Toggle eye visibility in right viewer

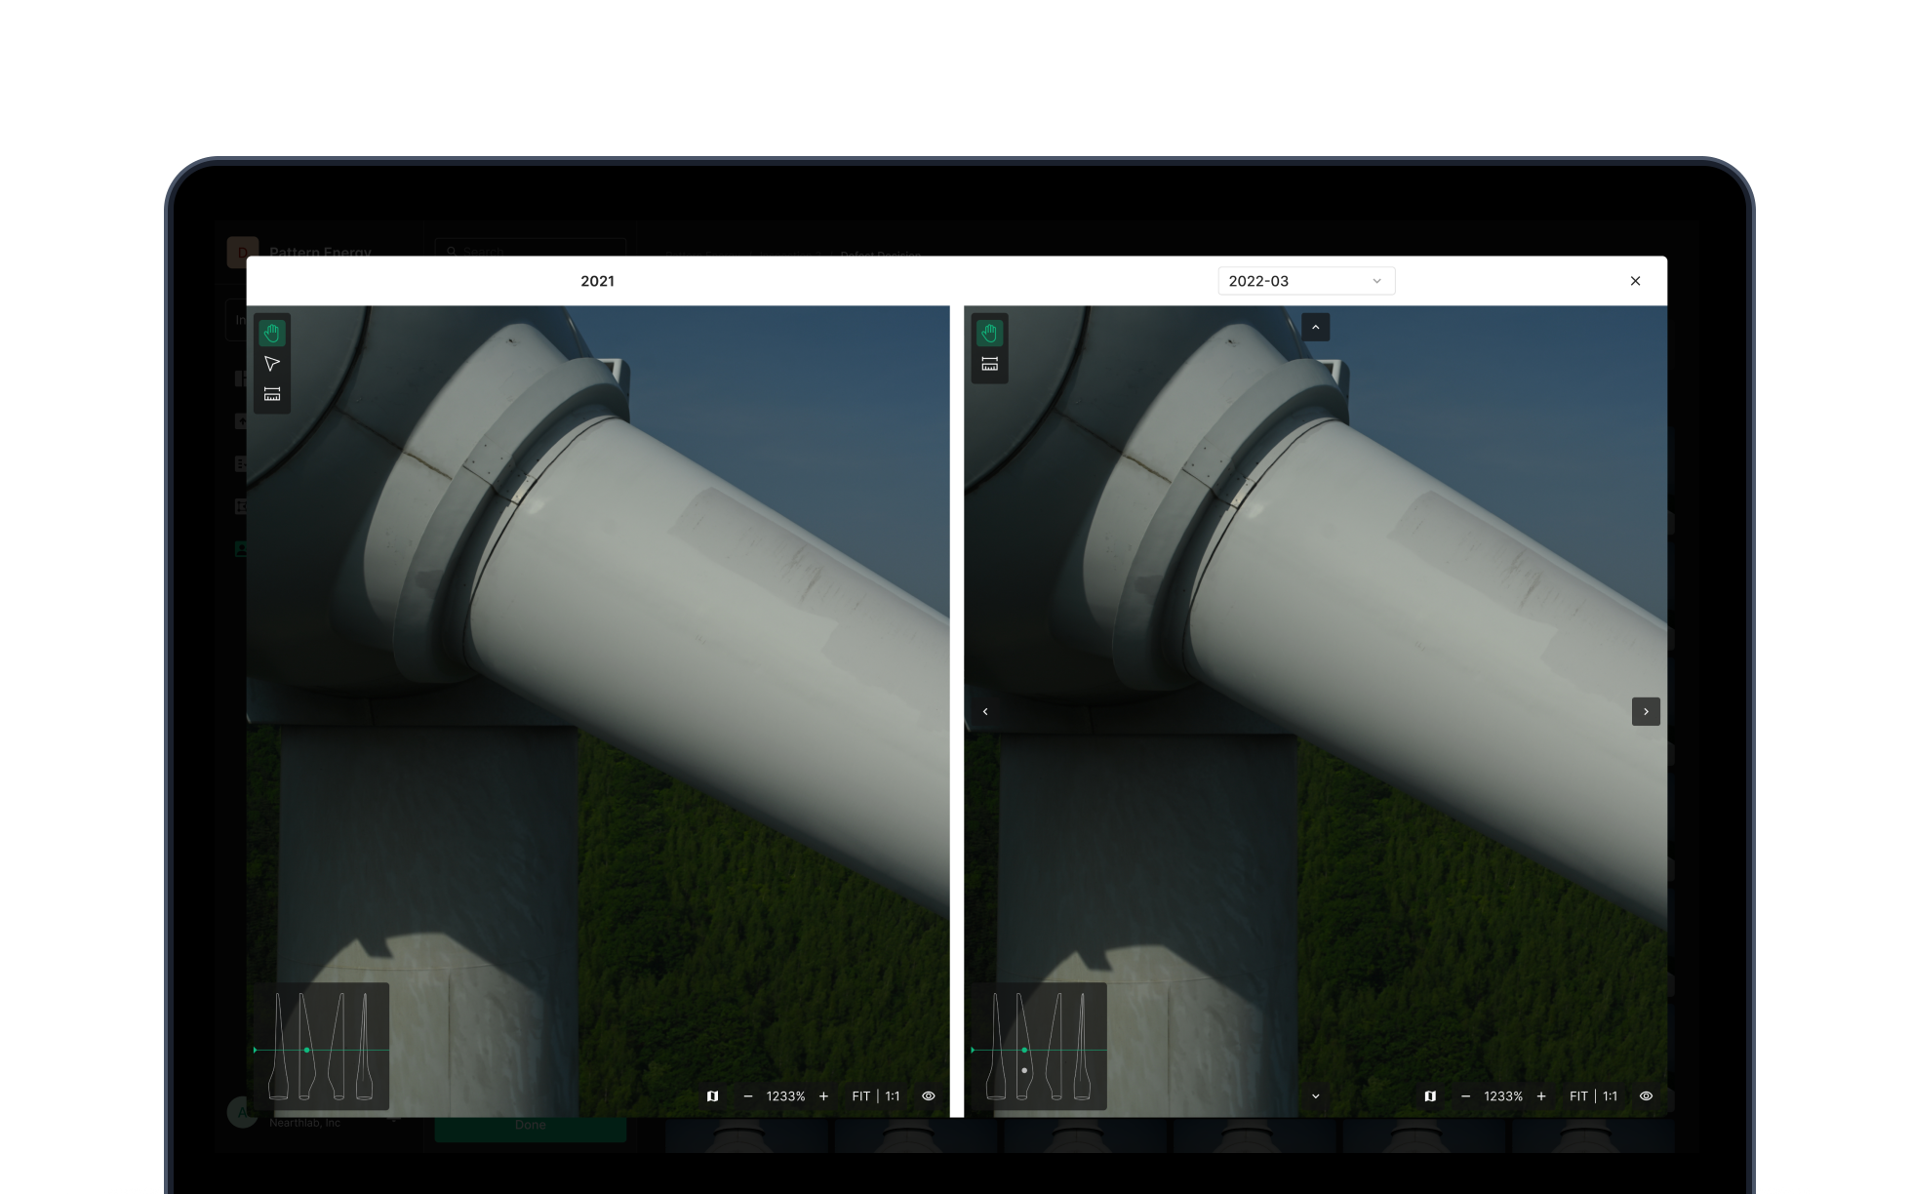pyautogui.click(x=1646, y=1096)
